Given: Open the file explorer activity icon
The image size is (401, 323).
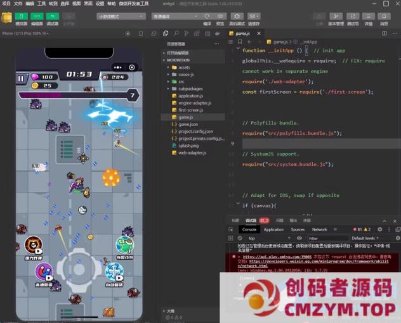Looking at the screenshot, I should (166, 34).
